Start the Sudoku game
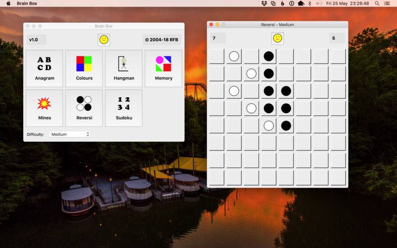397x248 pixels. [124, 108]
